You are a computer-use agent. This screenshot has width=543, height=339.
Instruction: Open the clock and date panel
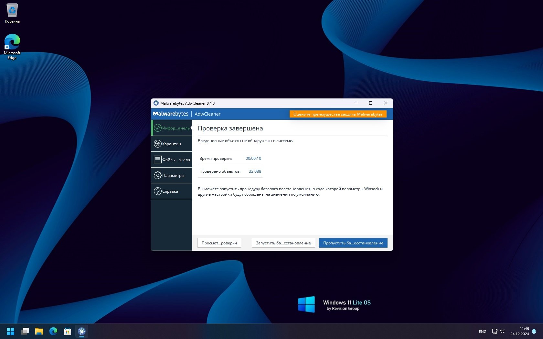(x=519, y=331)
